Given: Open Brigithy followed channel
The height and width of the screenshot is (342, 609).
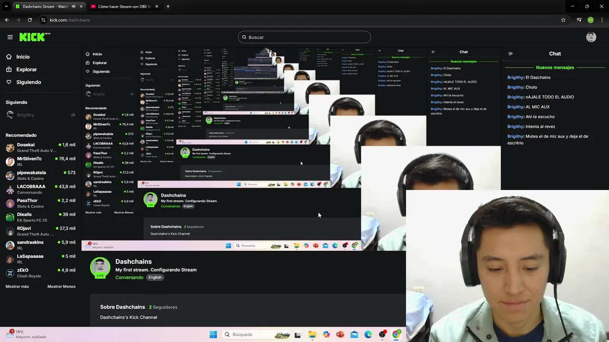Looking at the screenshot, I should coord(40,115).
